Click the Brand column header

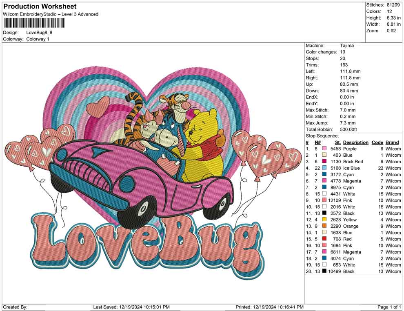pos(392,142)
